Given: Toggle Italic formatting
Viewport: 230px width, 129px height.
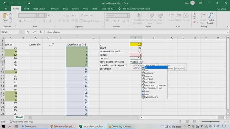Looking at the screenshot, I should 24,21.
